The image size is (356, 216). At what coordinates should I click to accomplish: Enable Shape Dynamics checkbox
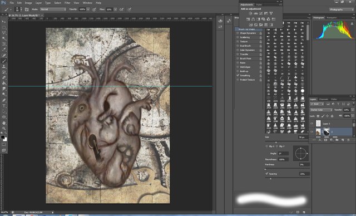coord(238,33)
